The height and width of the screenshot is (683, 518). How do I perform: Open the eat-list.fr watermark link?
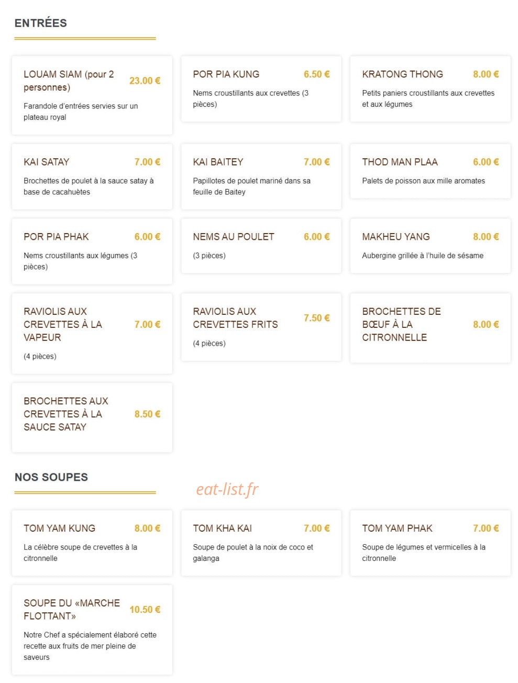[227, 489]
